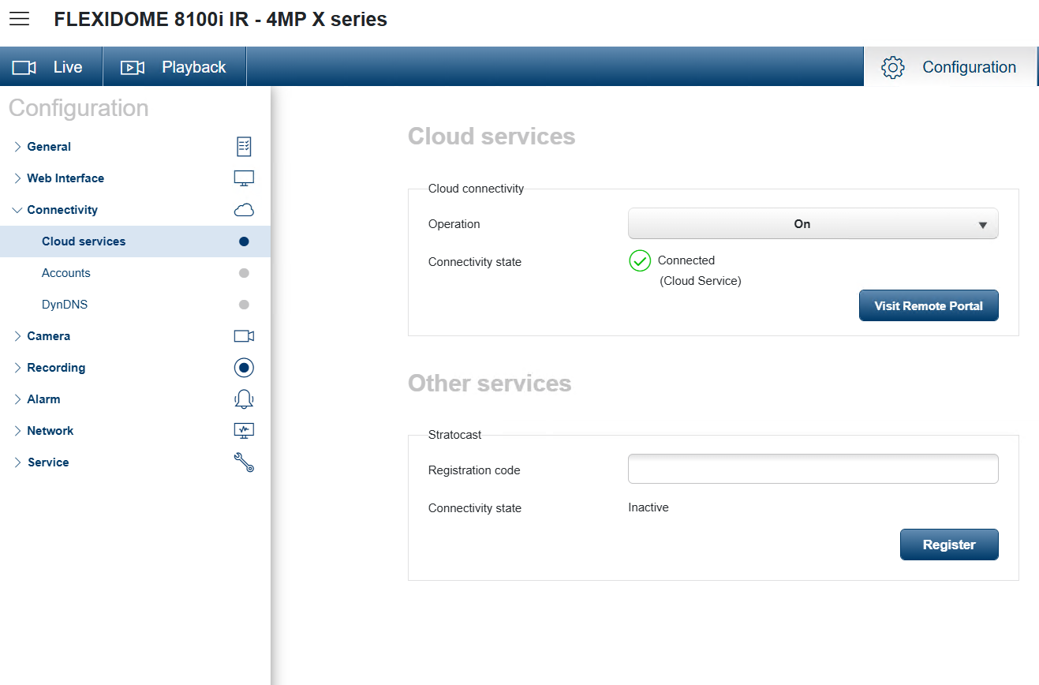Collapse the Connectivity tree section

pyautogui.click(x=17, y=210)
